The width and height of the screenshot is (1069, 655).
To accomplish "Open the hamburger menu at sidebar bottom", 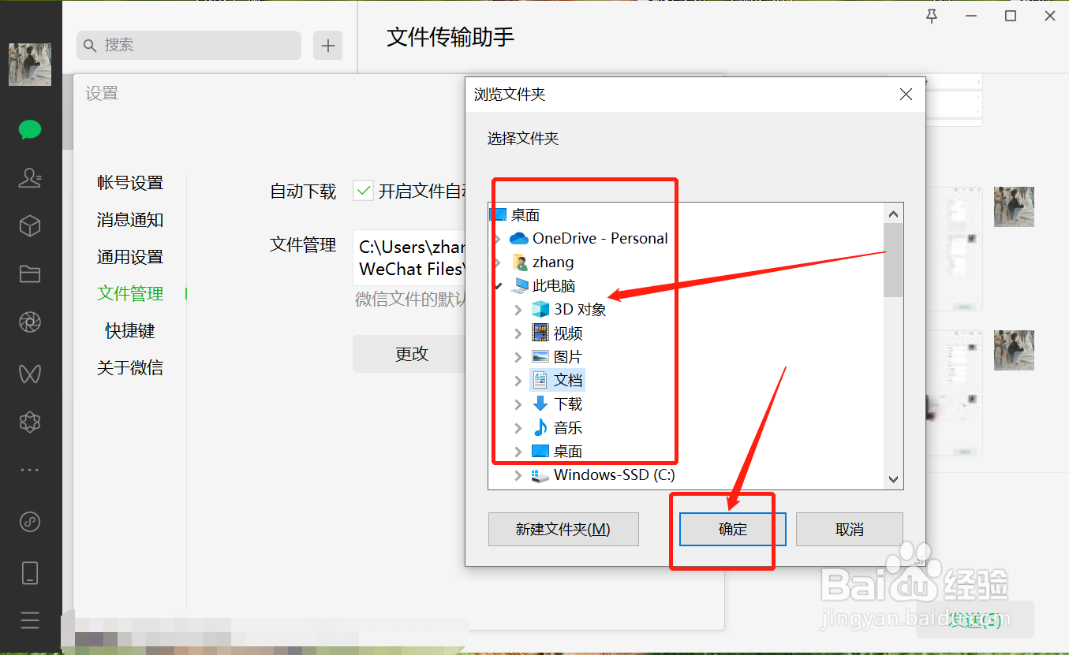I will coord(30,620).
